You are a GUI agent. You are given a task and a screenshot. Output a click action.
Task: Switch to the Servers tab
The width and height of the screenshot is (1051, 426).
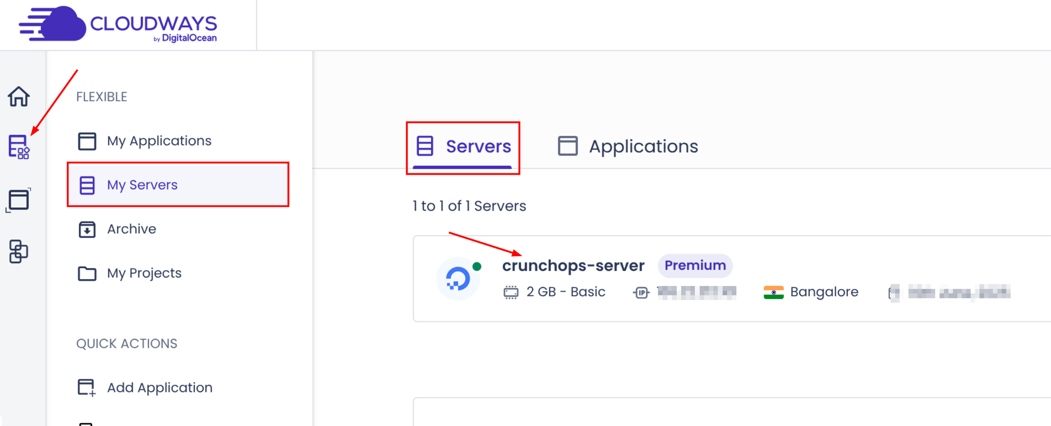(463, 146)
